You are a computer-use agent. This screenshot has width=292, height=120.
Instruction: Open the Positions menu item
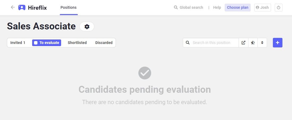click(x=69, y=8)
